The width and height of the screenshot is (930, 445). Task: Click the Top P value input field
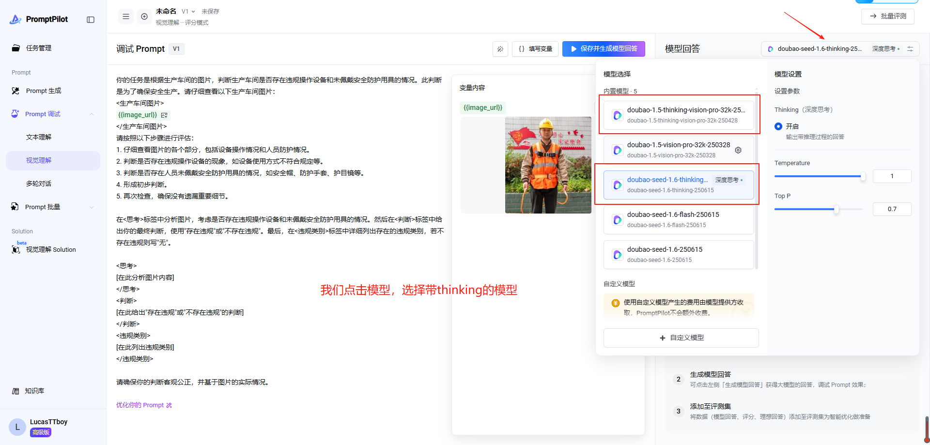[x=892, y=209]
